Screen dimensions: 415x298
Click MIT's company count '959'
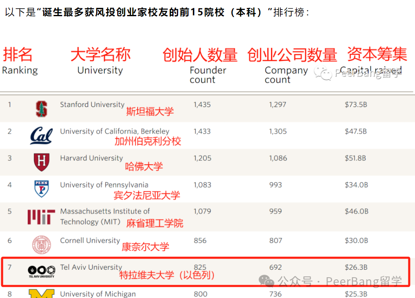(275, 211)
